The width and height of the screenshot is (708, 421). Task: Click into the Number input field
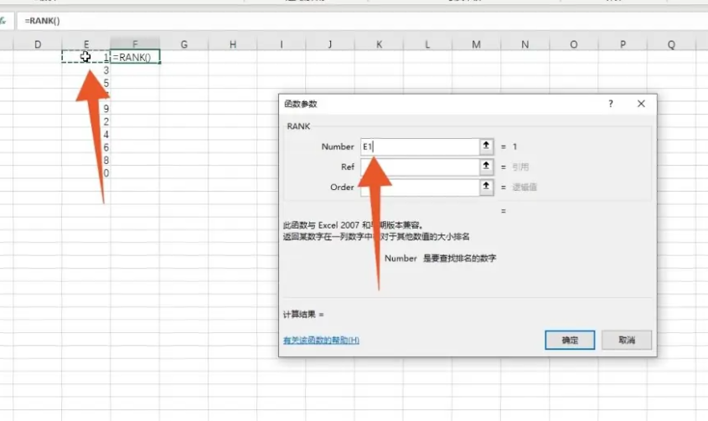click(419, 146)
